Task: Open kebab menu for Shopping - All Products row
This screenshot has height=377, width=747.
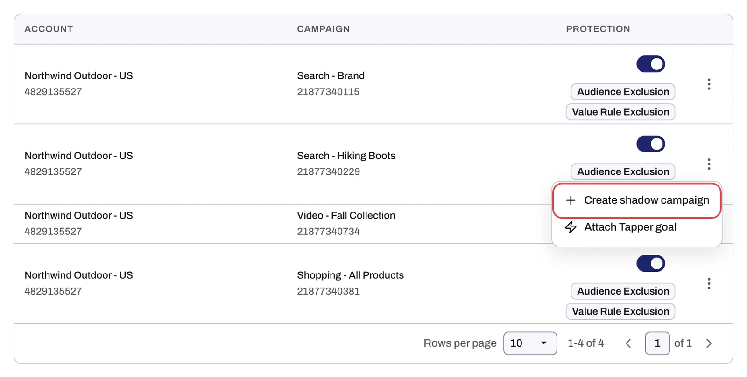Action: pos(709,284)
